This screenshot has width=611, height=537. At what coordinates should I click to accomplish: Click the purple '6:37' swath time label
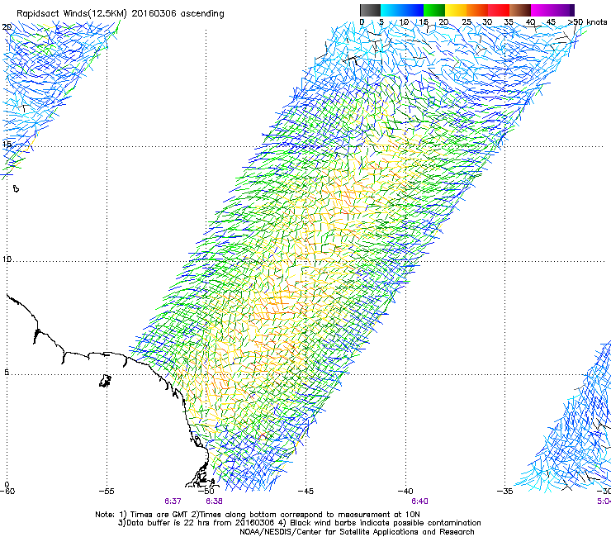(173, 501)
